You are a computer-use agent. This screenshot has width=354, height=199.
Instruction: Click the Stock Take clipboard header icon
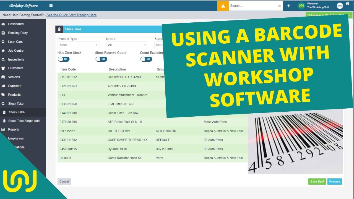[59, 29]
